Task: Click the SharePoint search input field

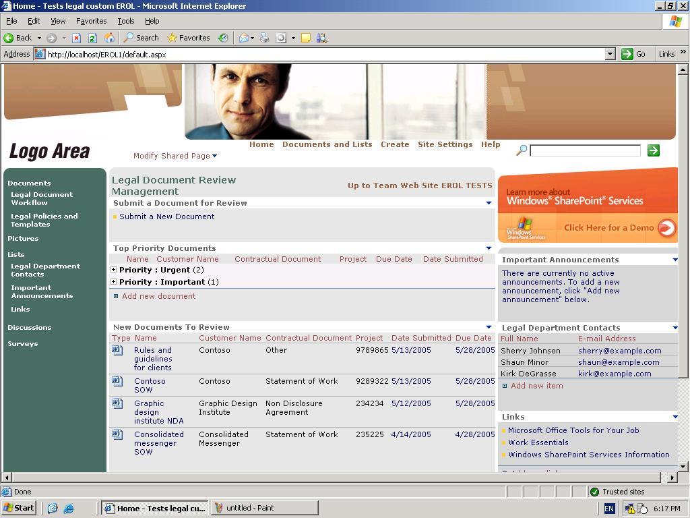Action: pyautogui.click(x=584, y=150)
